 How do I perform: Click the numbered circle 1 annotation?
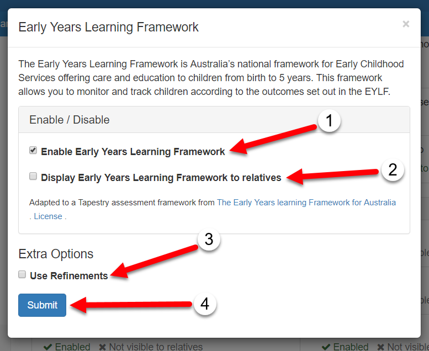click(x=329, y=121)
